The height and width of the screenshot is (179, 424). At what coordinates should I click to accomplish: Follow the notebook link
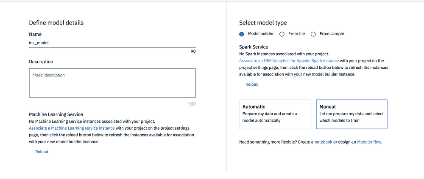click(324, 142)
